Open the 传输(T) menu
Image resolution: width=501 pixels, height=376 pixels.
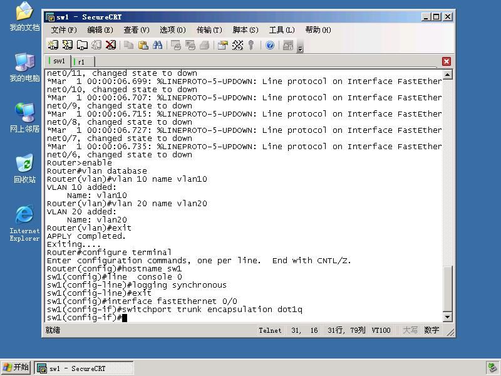(x=209, y=30)
